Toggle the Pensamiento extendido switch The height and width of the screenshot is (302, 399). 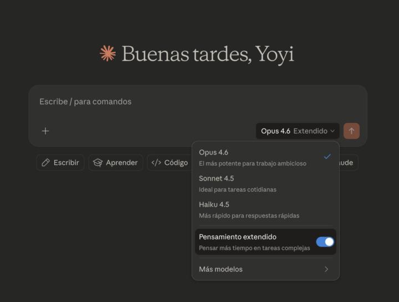point(325,242)
